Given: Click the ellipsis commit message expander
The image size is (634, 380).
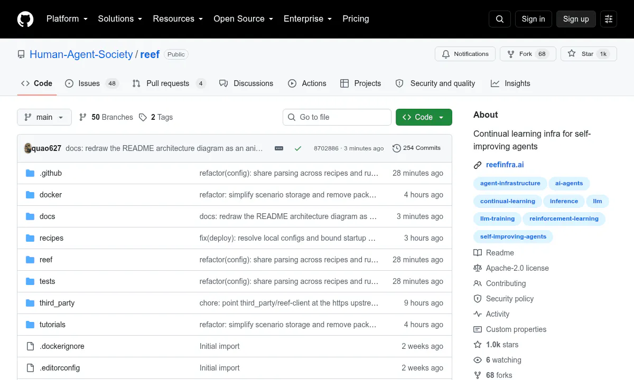Looking at the screenshot, I should pyautogui.click(x=279, y=148).
